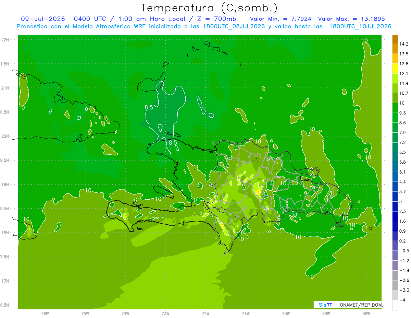The image size is (411, 318).
Task: Click the '70W' longitude label
Action: coord(286,313)
